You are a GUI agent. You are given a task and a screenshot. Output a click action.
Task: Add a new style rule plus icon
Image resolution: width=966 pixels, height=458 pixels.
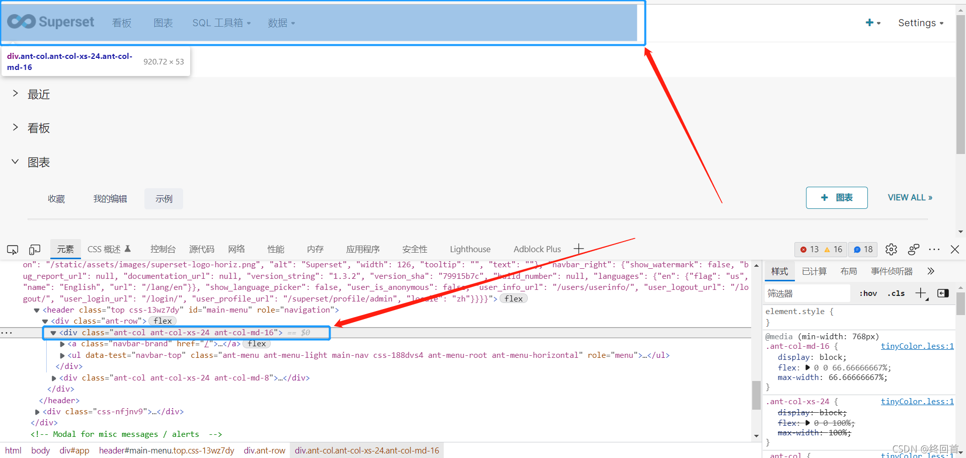tap(921, 293)
